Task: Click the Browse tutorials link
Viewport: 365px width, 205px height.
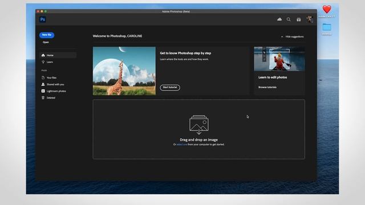Action: (267, 87)
